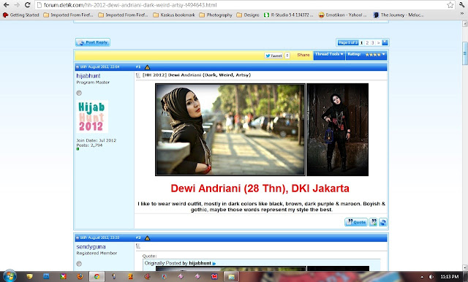The height and width of the screenshot is (282, 468).
Task: Click the post #1 permalink number
Action: (138, 67)
